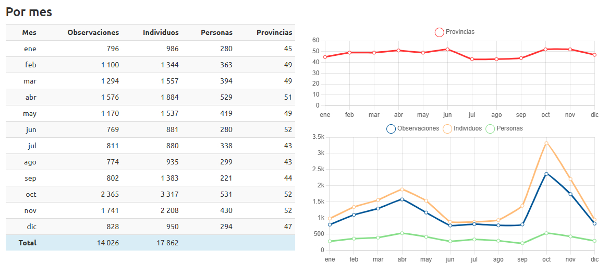Click the abr row month cell

[30, 97]
